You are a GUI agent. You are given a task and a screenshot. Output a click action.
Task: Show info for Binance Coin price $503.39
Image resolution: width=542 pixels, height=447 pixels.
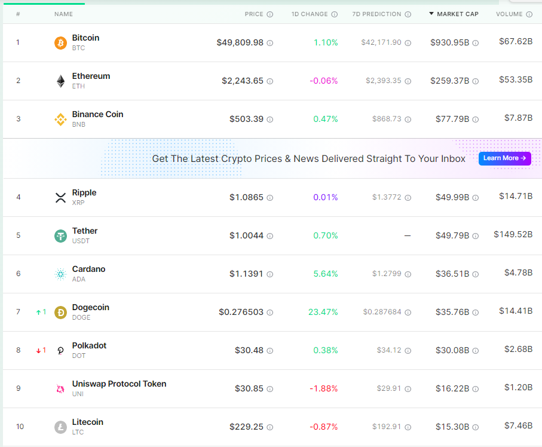point(270,120)
